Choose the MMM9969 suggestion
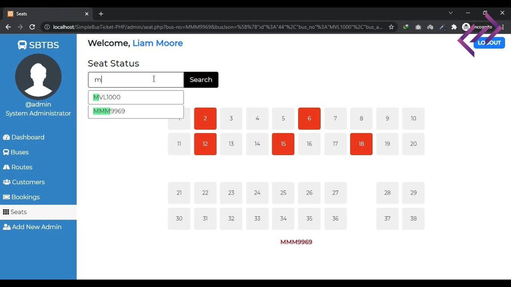511x287 pixels. click(136, 111)
